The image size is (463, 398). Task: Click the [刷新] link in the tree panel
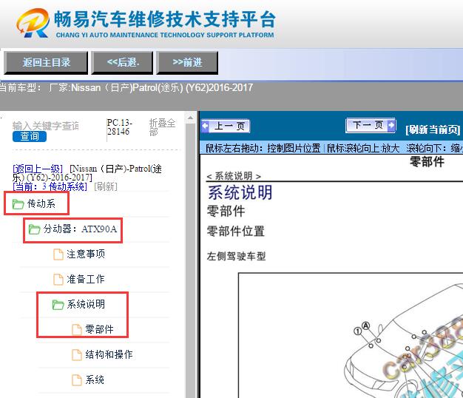[106, 186]
